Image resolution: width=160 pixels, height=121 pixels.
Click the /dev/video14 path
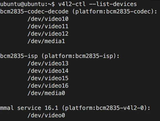tap(48, 71)
